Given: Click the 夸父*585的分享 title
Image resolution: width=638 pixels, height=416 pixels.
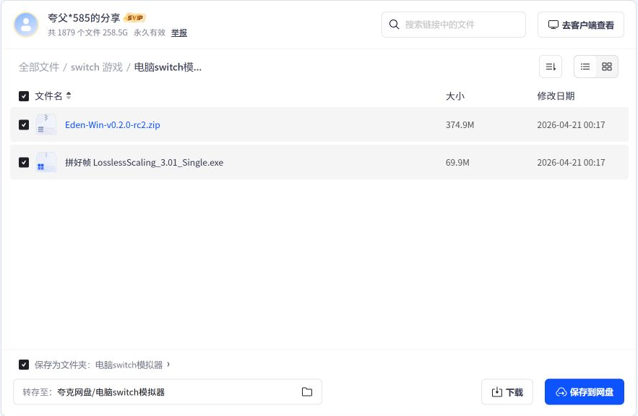Looking at the screenshot, I should [84, 18].
